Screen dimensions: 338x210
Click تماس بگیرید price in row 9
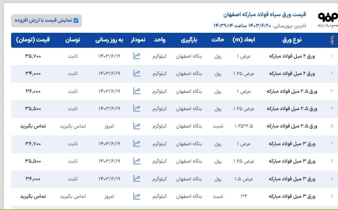click(x=33, y=196)
